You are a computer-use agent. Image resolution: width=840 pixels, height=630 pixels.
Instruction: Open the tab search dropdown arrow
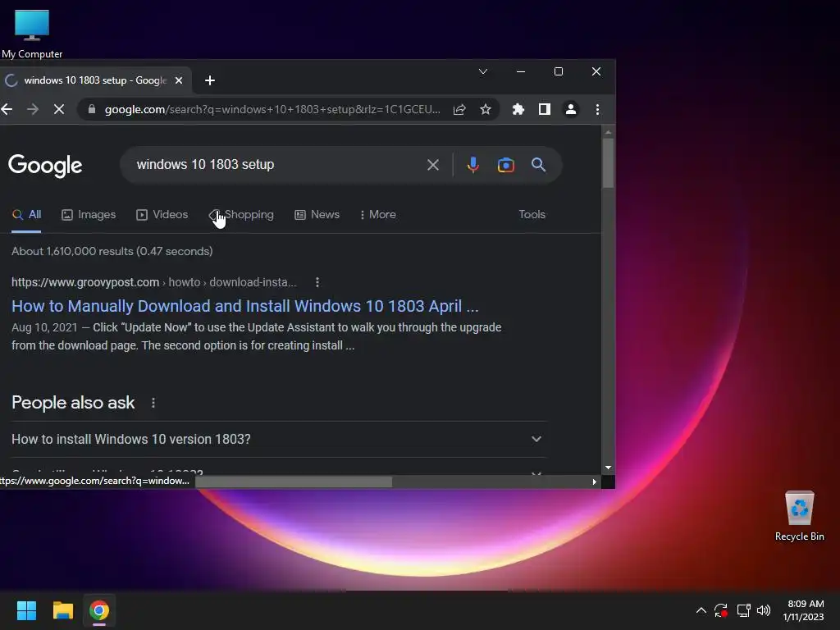click(482, 71)
